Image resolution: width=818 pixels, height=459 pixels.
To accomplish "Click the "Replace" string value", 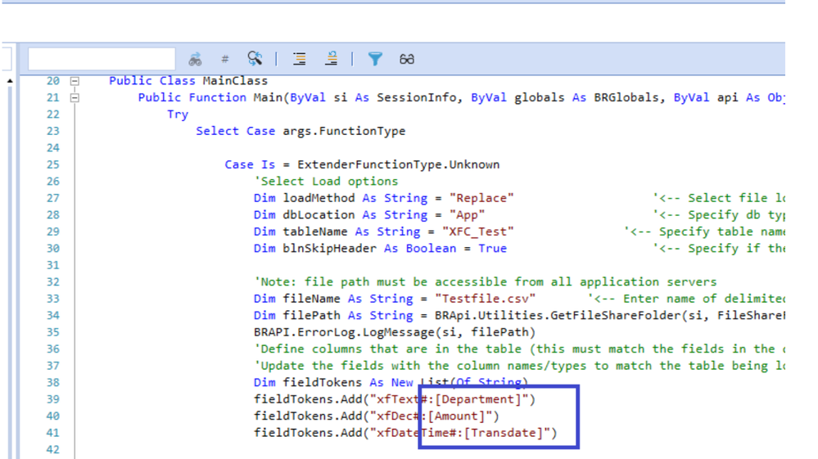I will (x=481, y=198).
